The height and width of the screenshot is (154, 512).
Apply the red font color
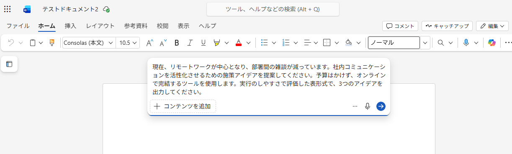pyautogui.click(x=239, y=43)
